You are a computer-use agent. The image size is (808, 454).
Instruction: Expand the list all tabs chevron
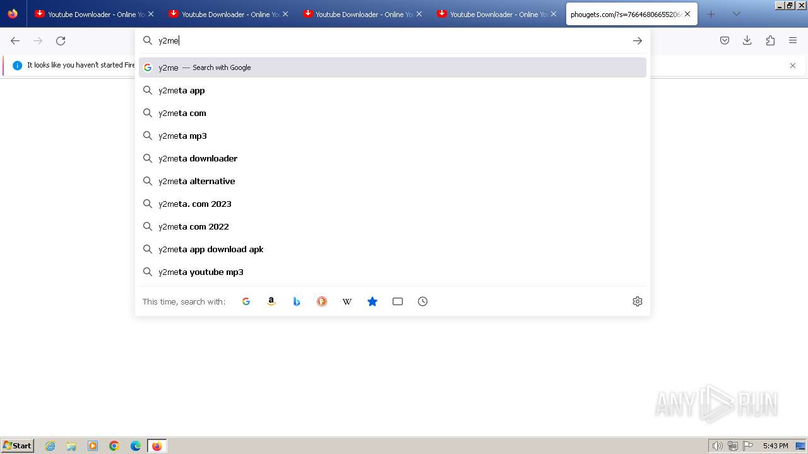tap(736, 14)
